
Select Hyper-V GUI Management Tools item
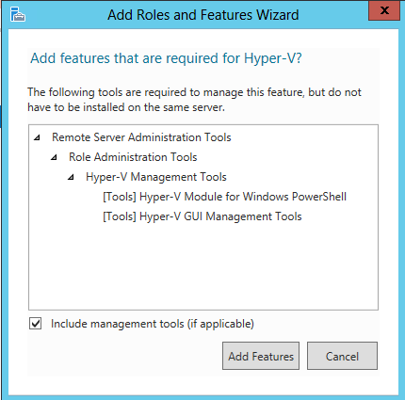pyautogui.click(x=202, y=216)
